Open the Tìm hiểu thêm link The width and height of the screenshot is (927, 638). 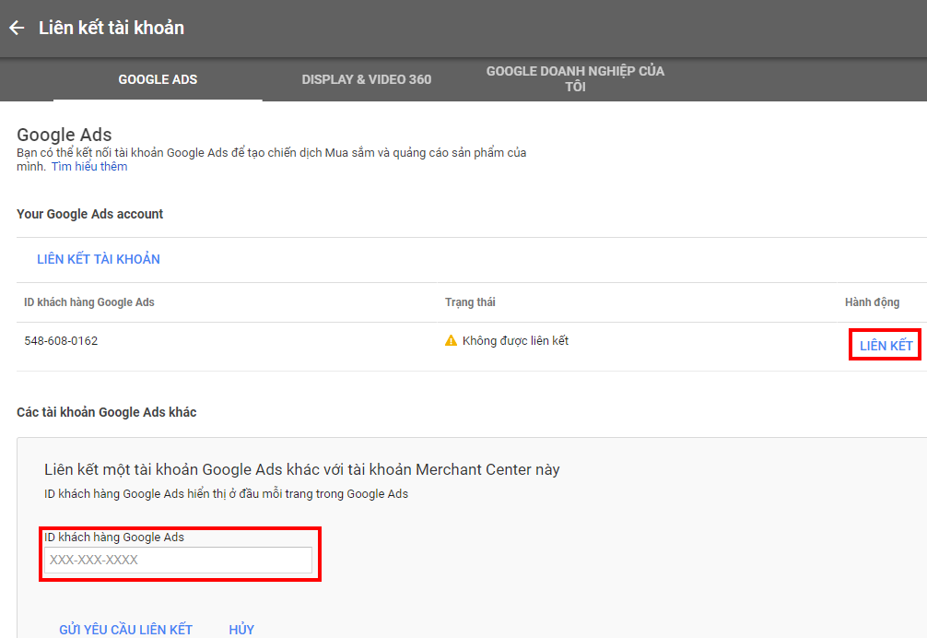pyautogui.click(x=89, y=167)
